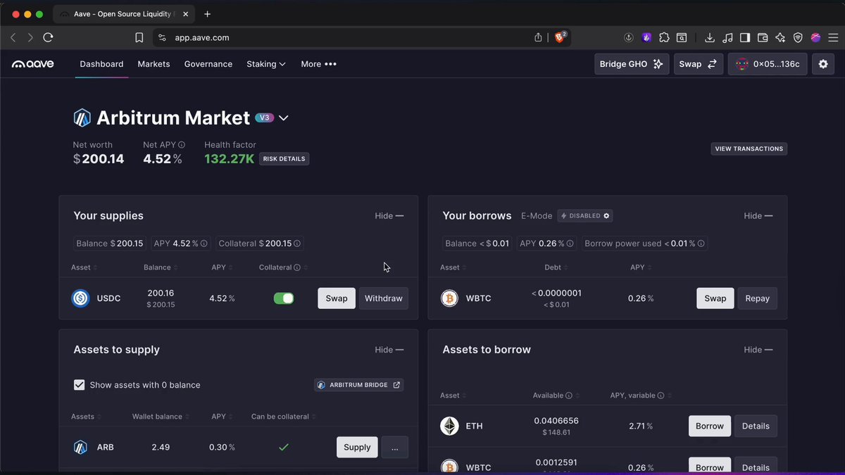
Task: Open the Markets tab
Action: click(154, 64)
